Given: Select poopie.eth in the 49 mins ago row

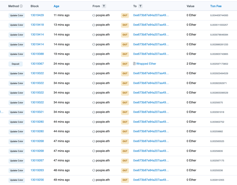Looking at the screenshot, I should [103, 180].
